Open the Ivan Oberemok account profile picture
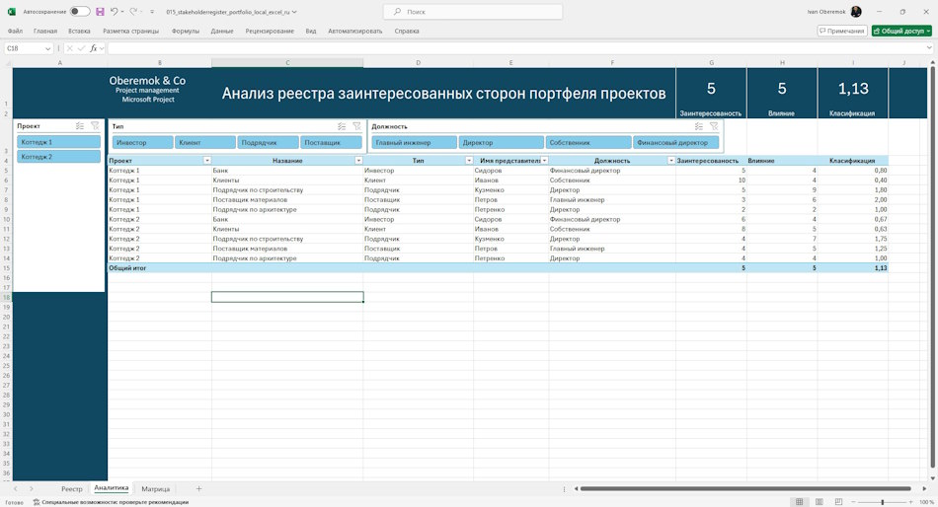The width and height of the screenshot is (938, 507). coord(856,12)
